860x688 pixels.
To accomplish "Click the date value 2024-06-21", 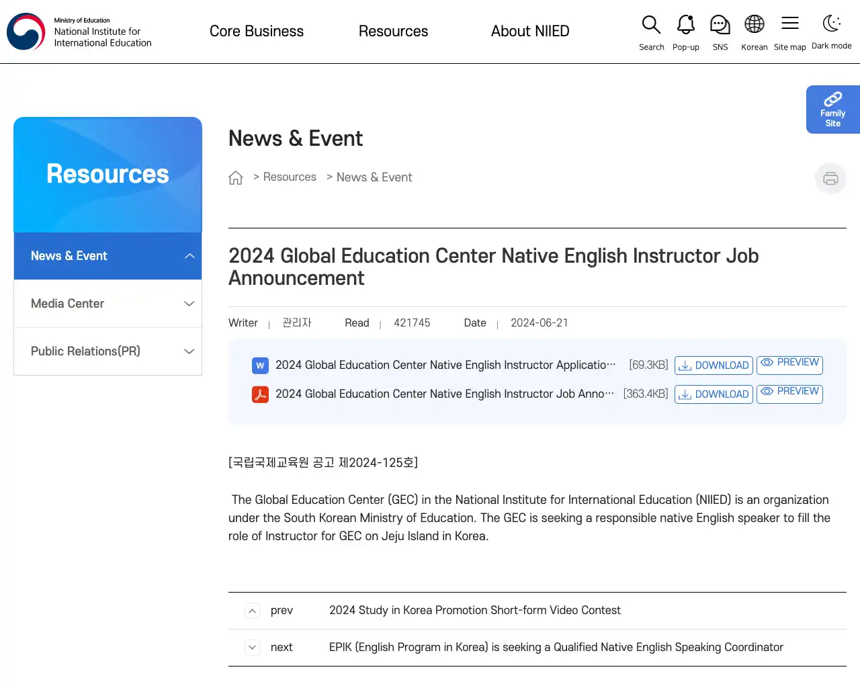I will 540,323.
